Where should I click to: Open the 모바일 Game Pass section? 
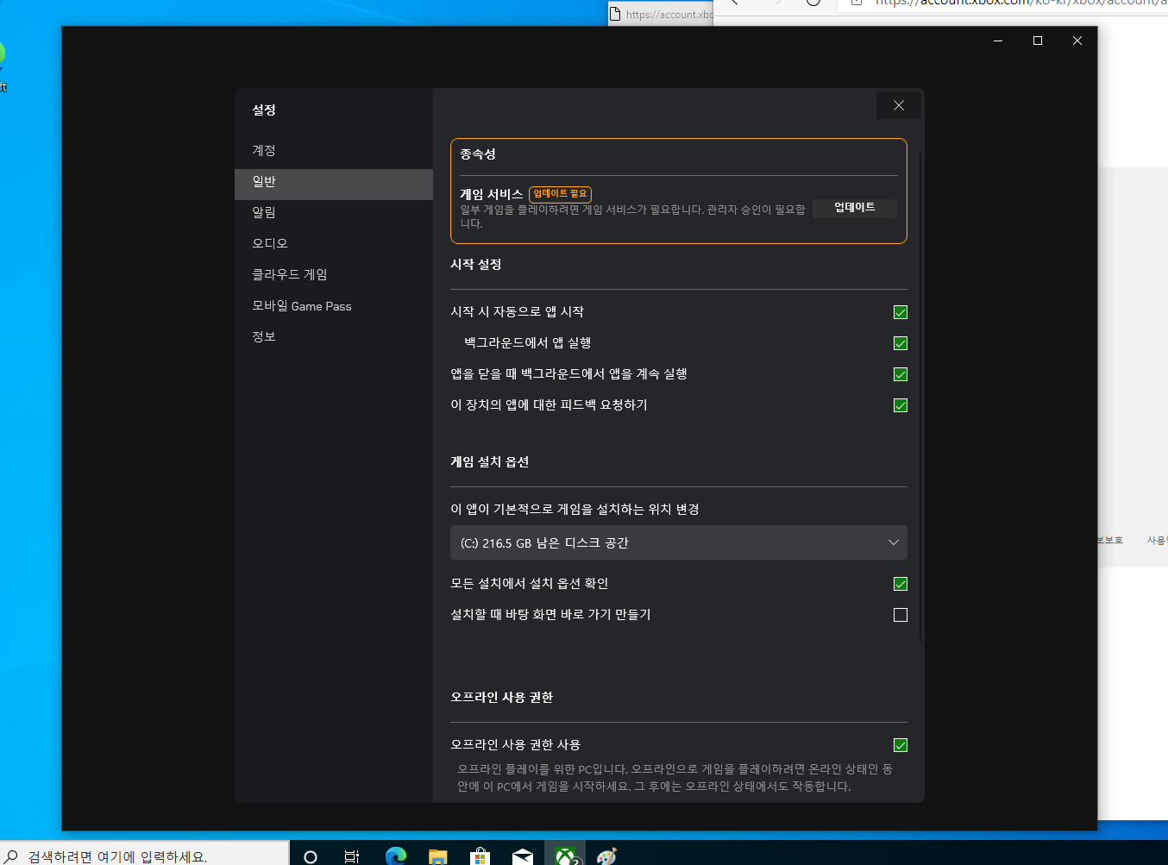334,305
